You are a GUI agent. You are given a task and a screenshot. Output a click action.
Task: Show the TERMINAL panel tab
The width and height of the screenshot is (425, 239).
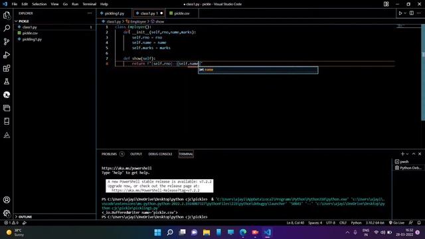tap(186, 154)
